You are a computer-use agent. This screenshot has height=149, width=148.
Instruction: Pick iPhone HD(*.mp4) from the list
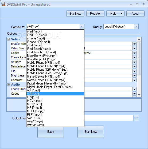tap(55, 42)
